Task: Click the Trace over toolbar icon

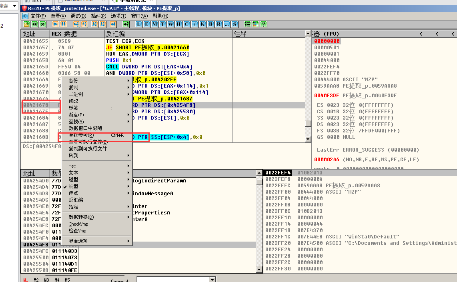Action: point(102,24)
